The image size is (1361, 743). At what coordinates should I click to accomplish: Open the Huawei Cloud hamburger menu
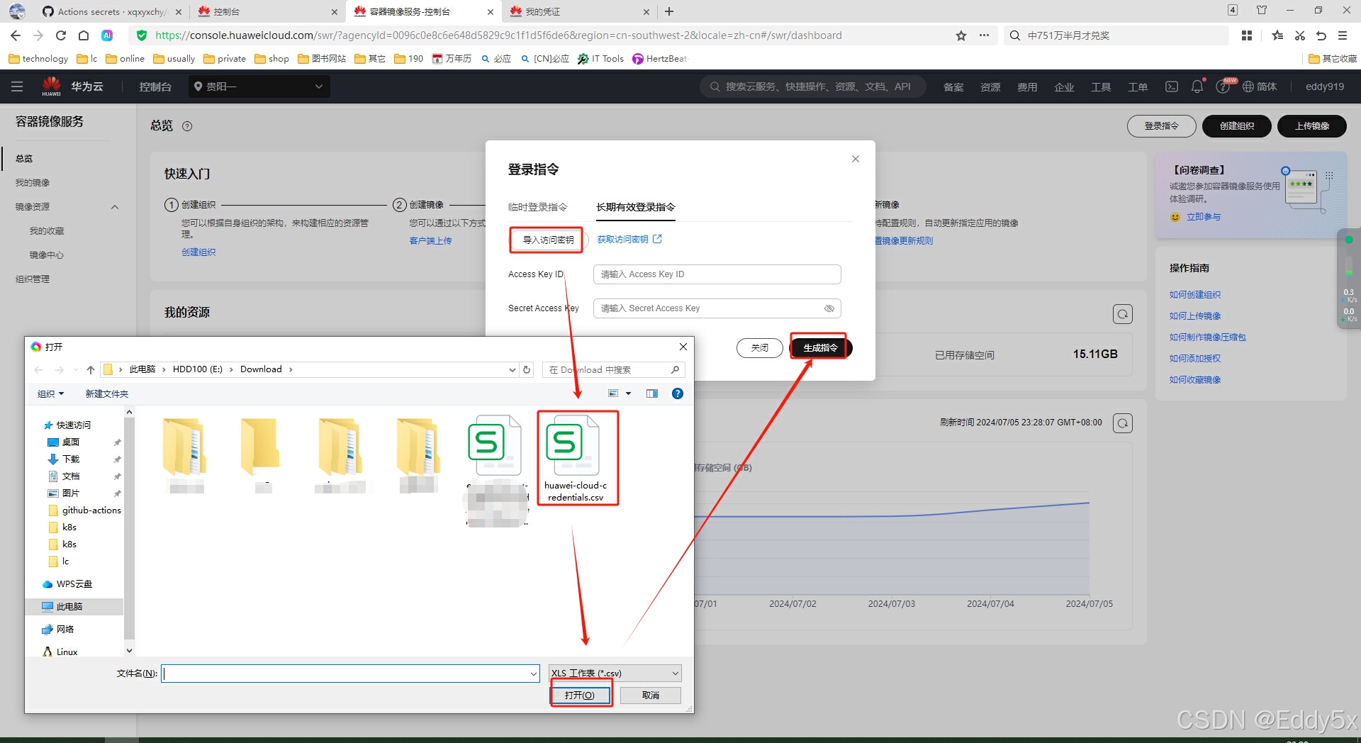pos(17,86)
